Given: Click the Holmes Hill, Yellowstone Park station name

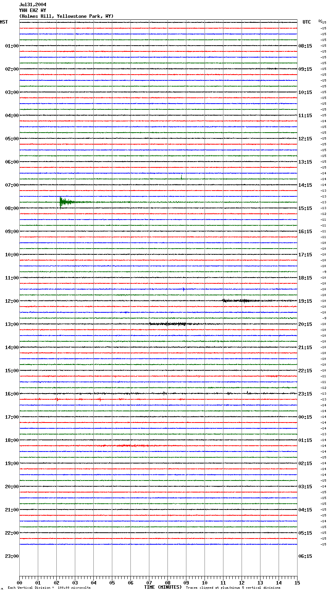Looking at the screenshot, I should (66, 16).
